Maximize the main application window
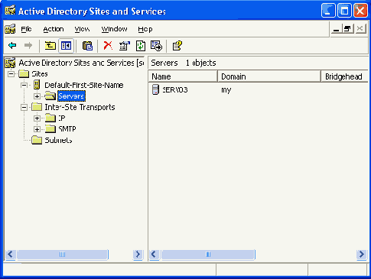371x279 pixels. coord(344,11)
